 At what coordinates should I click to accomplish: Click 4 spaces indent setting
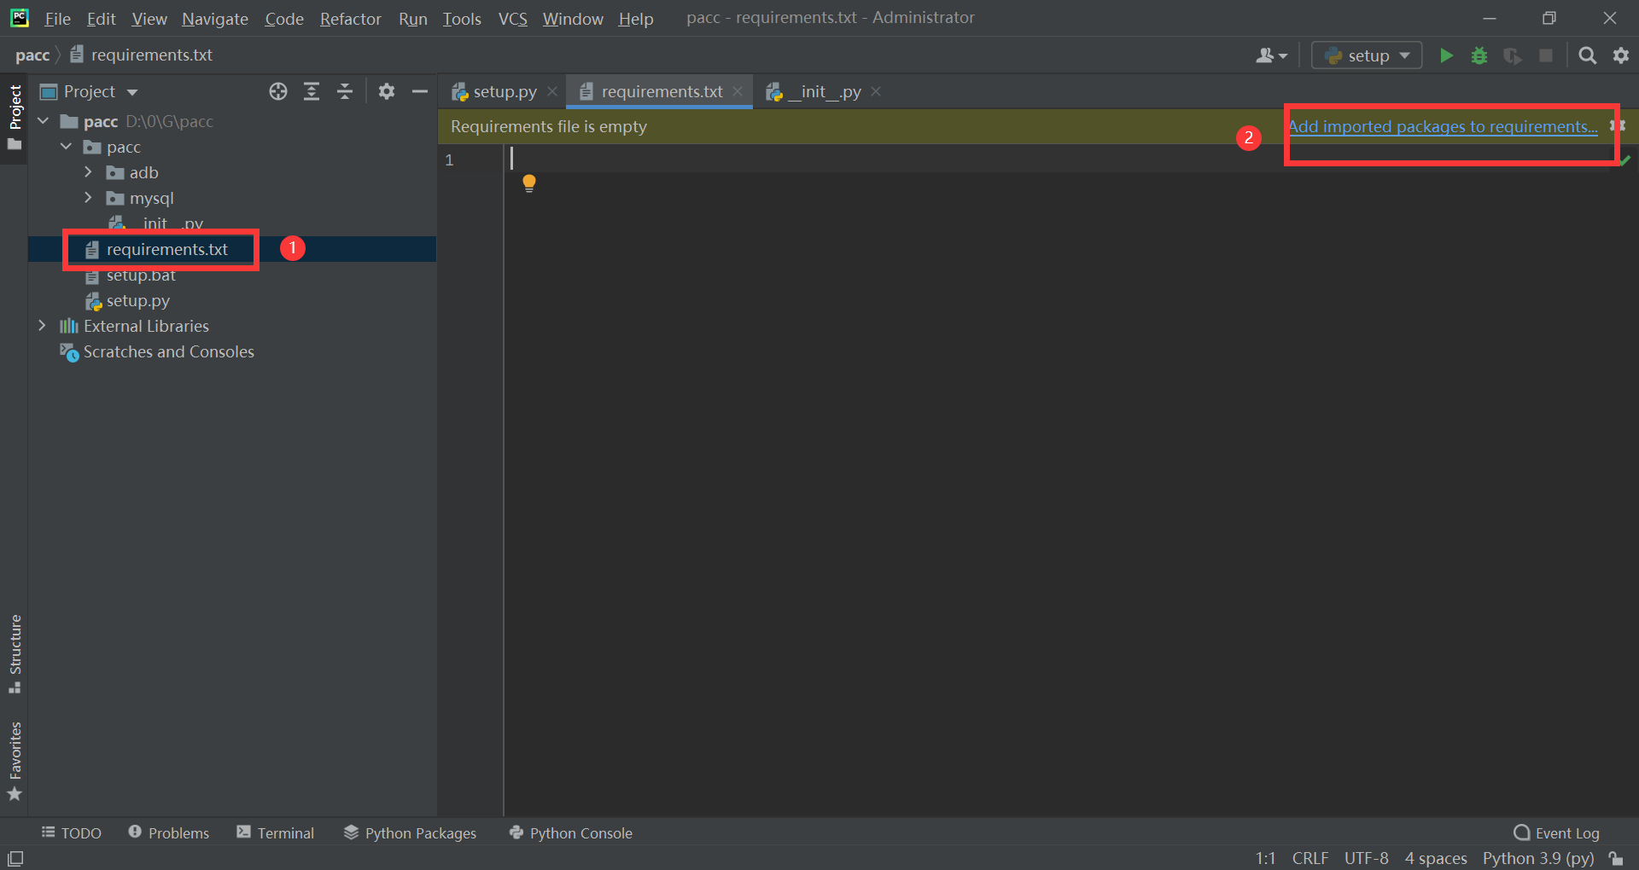[1436, 858]
